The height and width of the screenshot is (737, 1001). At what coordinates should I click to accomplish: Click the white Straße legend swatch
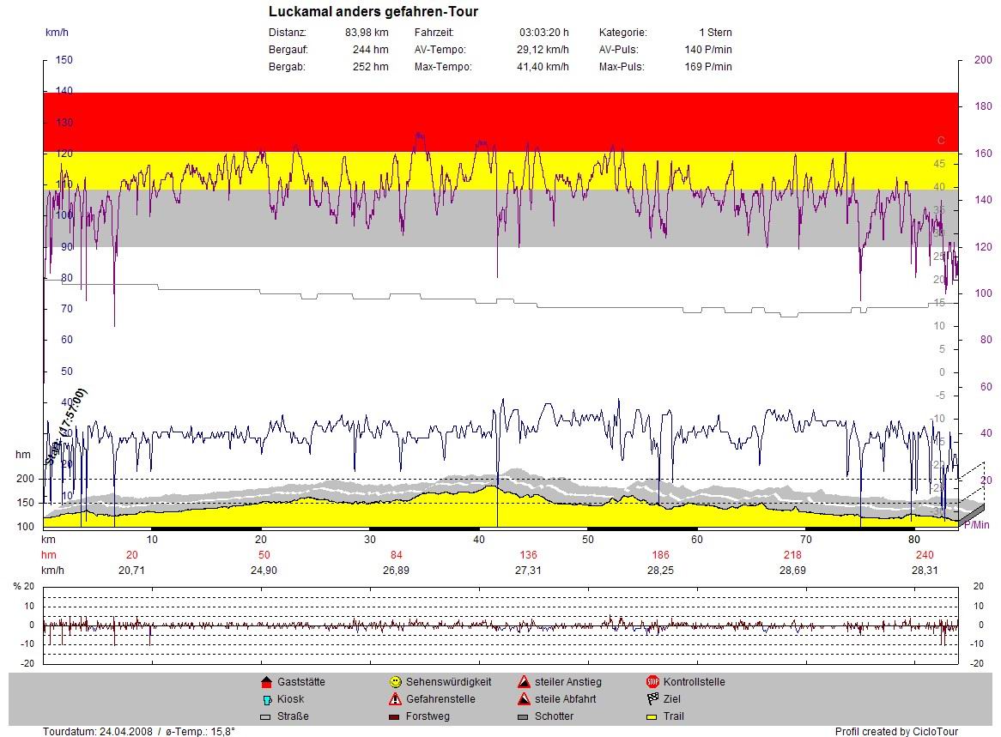265,717
